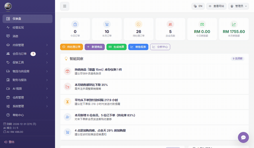This screenshot has width=254, height=148.
Task: Expand the 会员与订单 submenu chevron
Action: pos(47,54)
